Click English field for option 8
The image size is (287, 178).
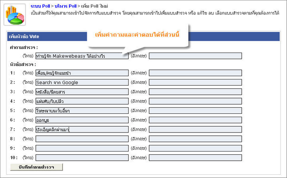click(x=195, y=139)
